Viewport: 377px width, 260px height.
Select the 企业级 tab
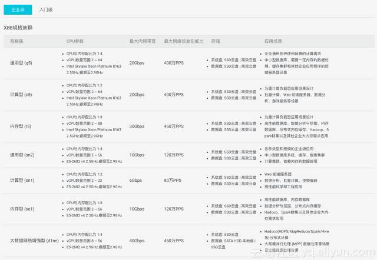pyautogui.click(x=18, y=9)
